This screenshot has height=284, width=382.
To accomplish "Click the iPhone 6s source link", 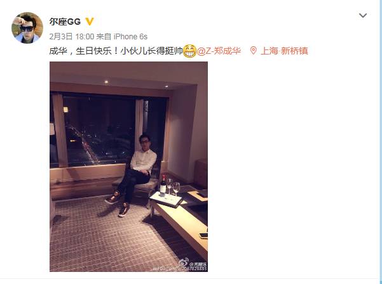I will click(x=130, y=37).
